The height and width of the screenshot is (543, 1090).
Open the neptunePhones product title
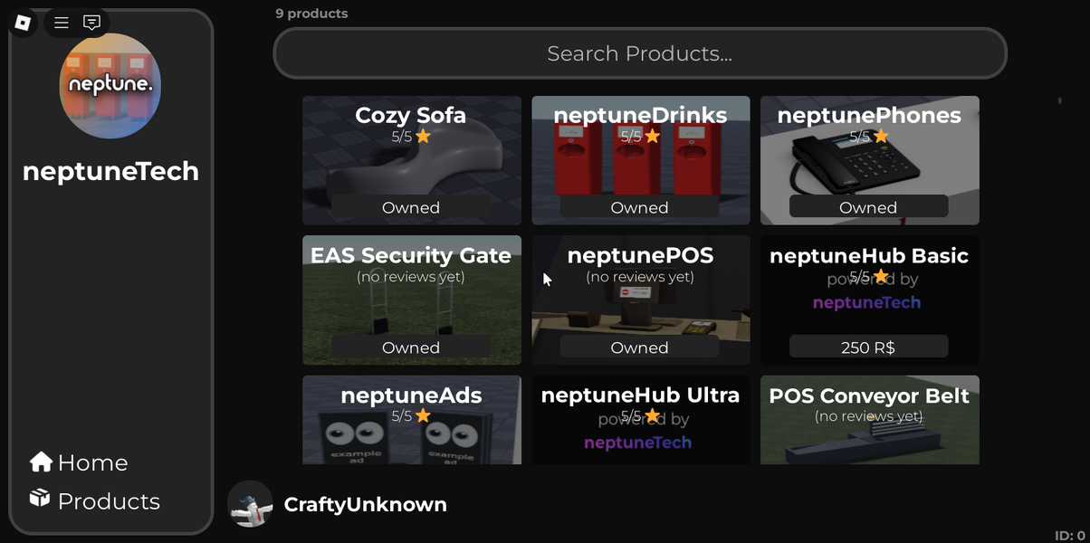click(x=869, y=116)
